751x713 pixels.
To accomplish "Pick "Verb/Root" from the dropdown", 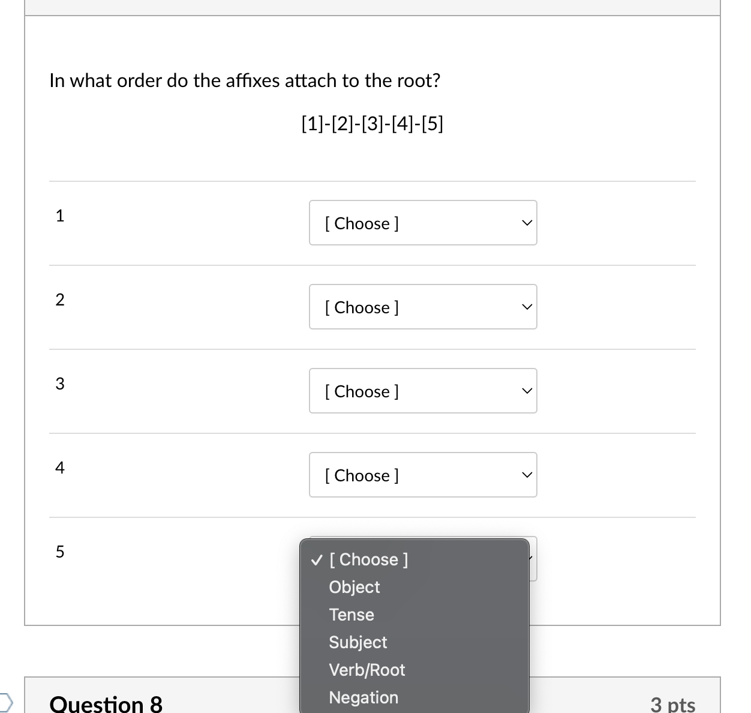I will tap(367, 670).
